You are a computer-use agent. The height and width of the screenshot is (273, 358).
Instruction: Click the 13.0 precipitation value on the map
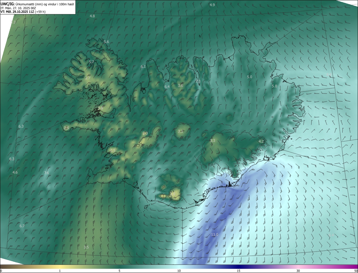[215, 235]
